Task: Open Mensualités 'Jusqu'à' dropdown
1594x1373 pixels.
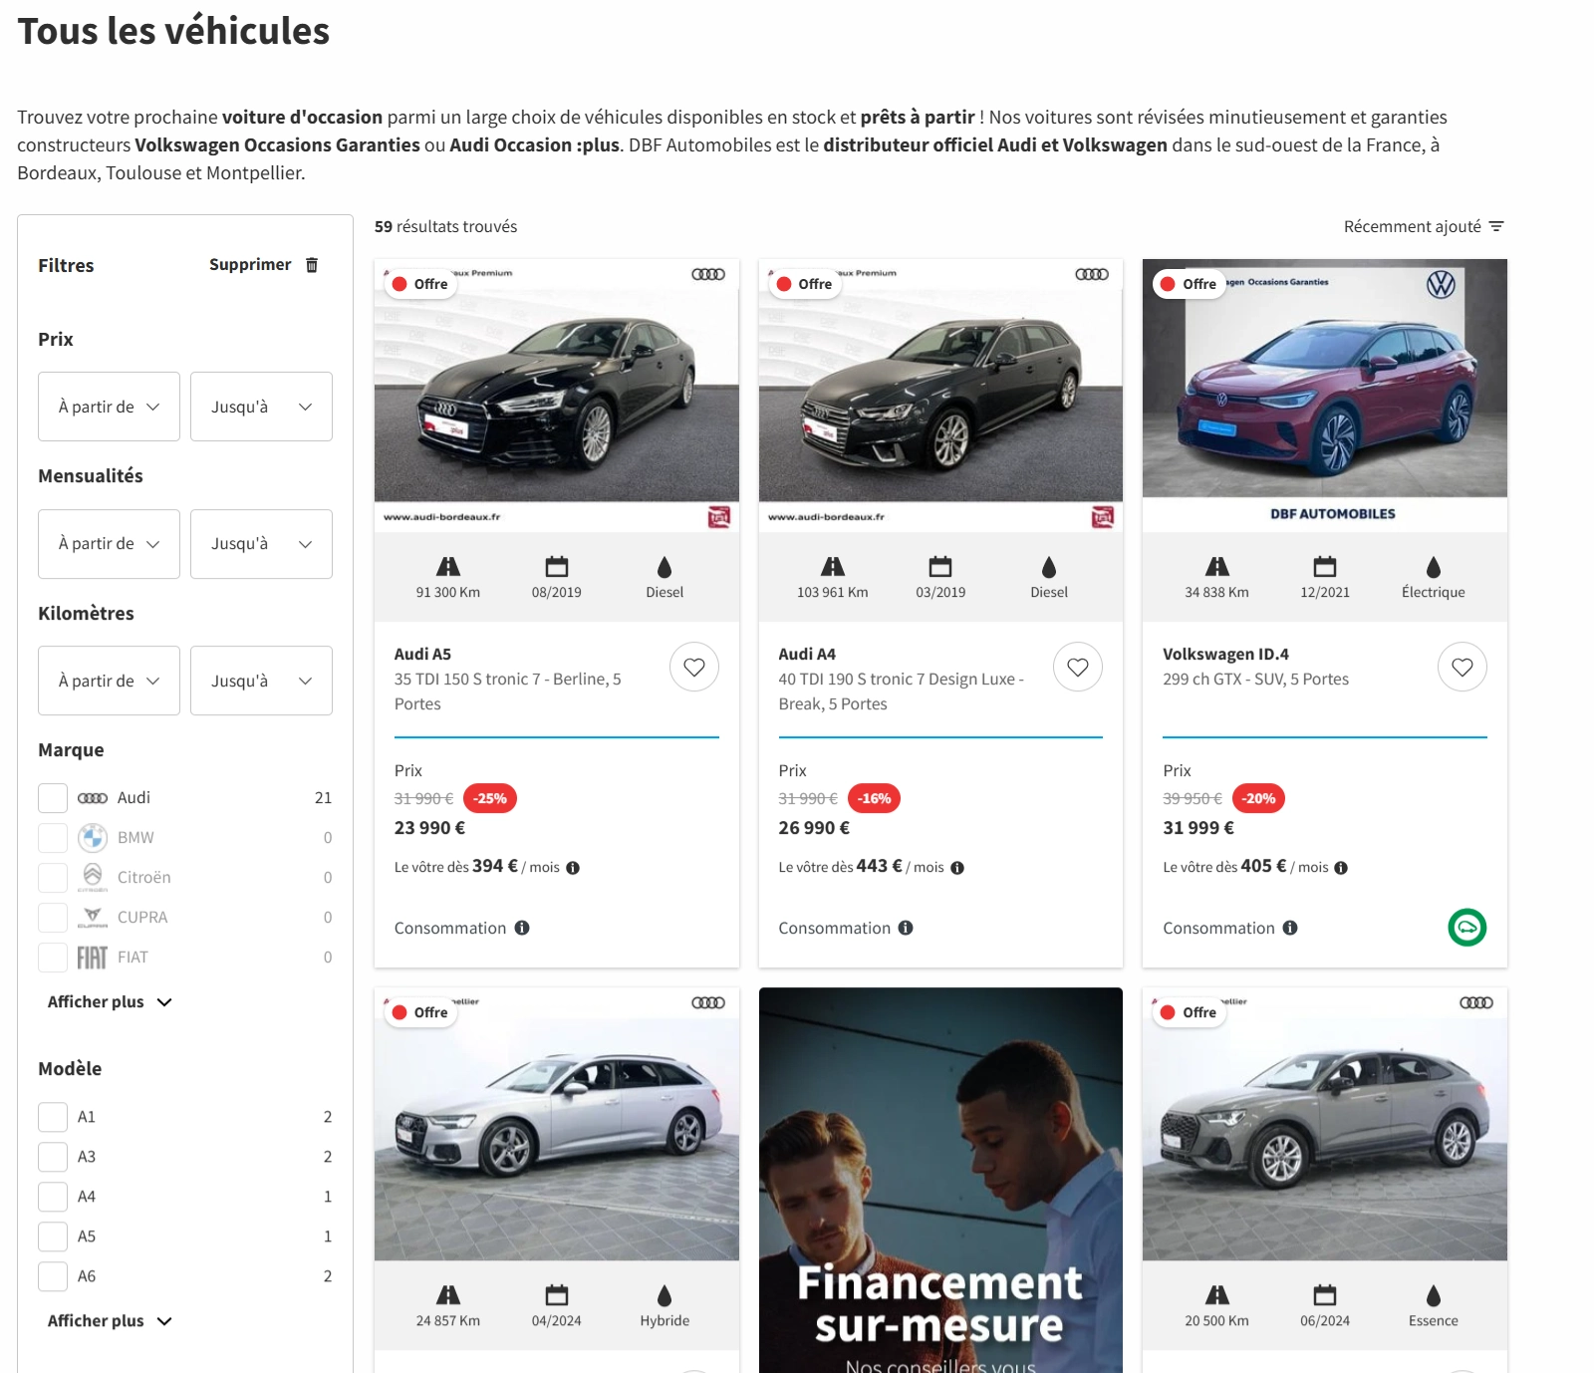Action: (x=261, y=544)
